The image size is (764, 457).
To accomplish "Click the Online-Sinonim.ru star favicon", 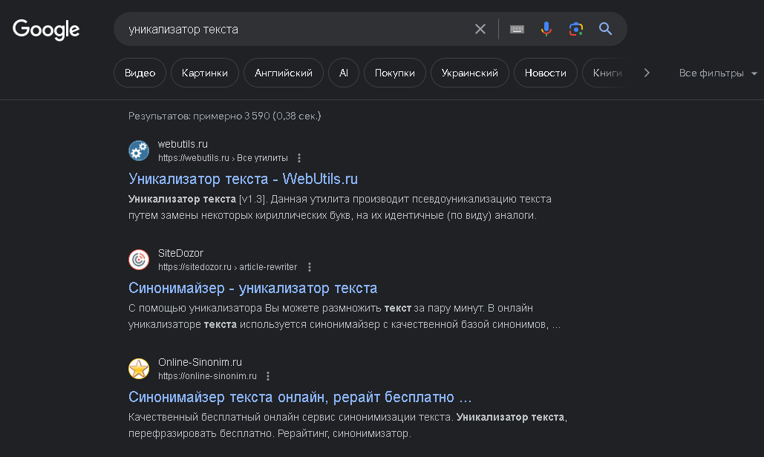I will tap(139, 369).
